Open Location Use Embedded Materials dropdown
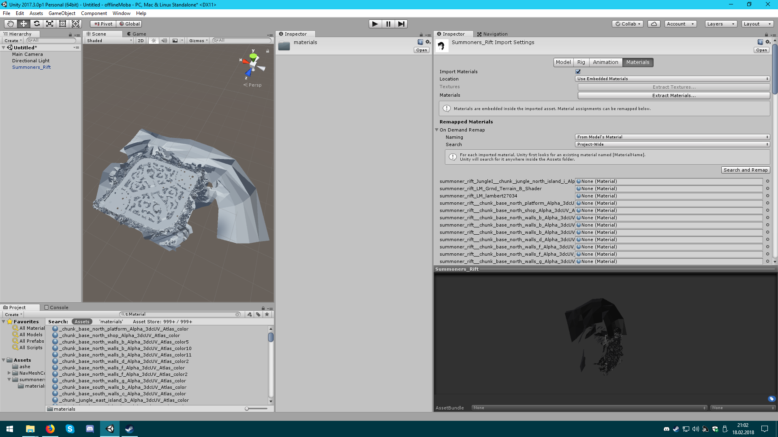 tap(672, 79)
